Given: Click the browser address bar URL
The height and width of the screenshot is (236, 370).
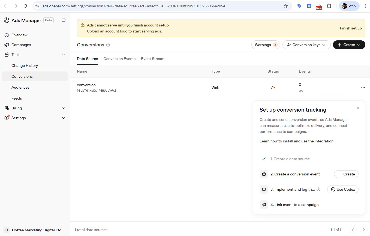Looking at the screenshot, I should tap(134, 6).
